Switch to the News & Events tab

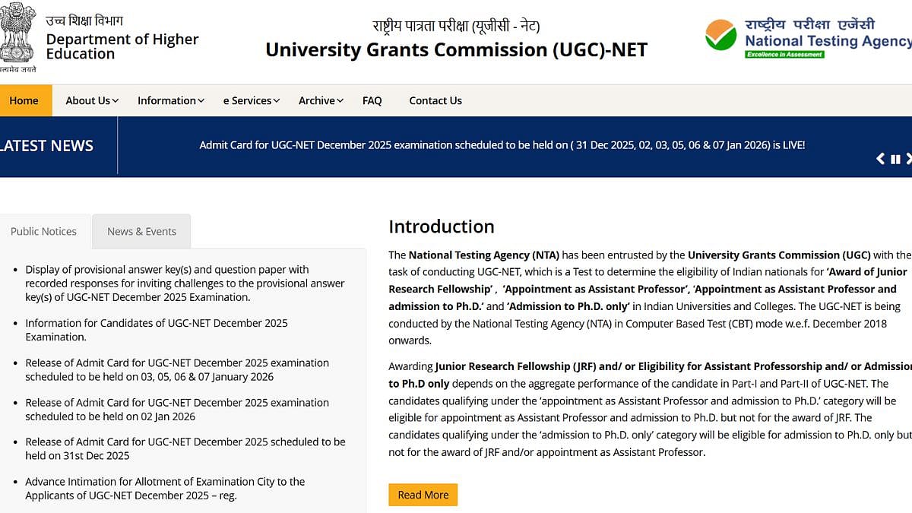[141, 231]
